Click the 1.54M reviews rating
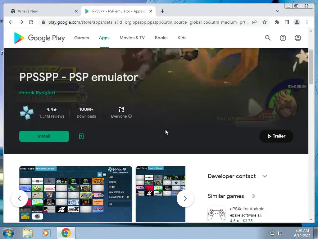Screen dimensions: 318x239 point(52,113)
